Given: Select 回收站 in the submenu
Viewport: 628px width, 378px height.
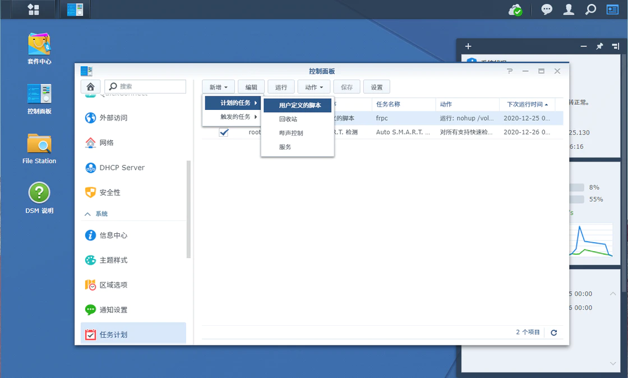Looking at the screenshot, I should pyautogui.click(x=288, y=119).
